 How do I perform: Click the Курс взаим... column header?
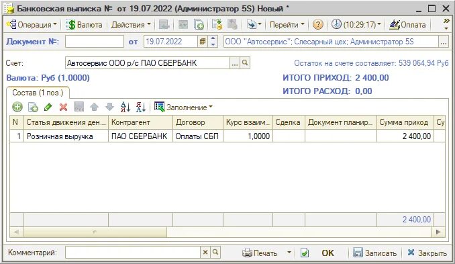click(248, 122)
